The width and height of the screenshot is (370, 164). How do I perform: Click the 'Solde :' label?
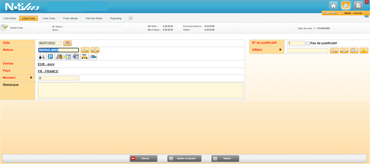[187, 30]
